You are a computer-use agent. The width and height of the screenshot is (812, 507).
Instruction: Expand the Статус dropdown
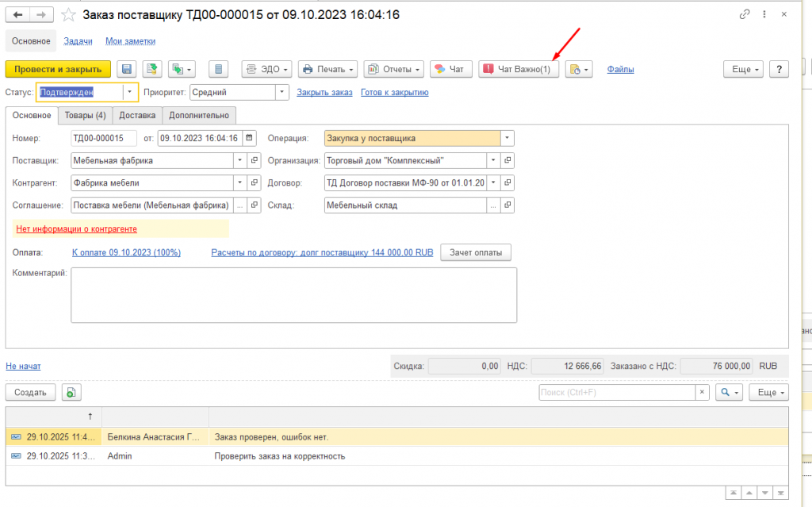coord(130,92)
